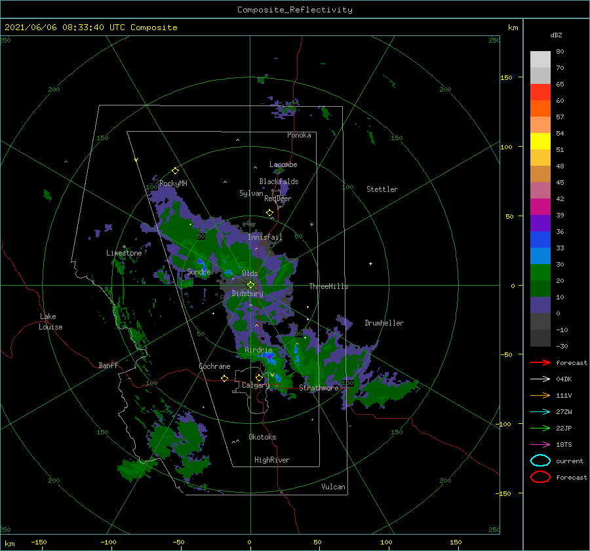Click the Innisfail city label
Viewport: 590px width, 551px height.
point(265,237)
